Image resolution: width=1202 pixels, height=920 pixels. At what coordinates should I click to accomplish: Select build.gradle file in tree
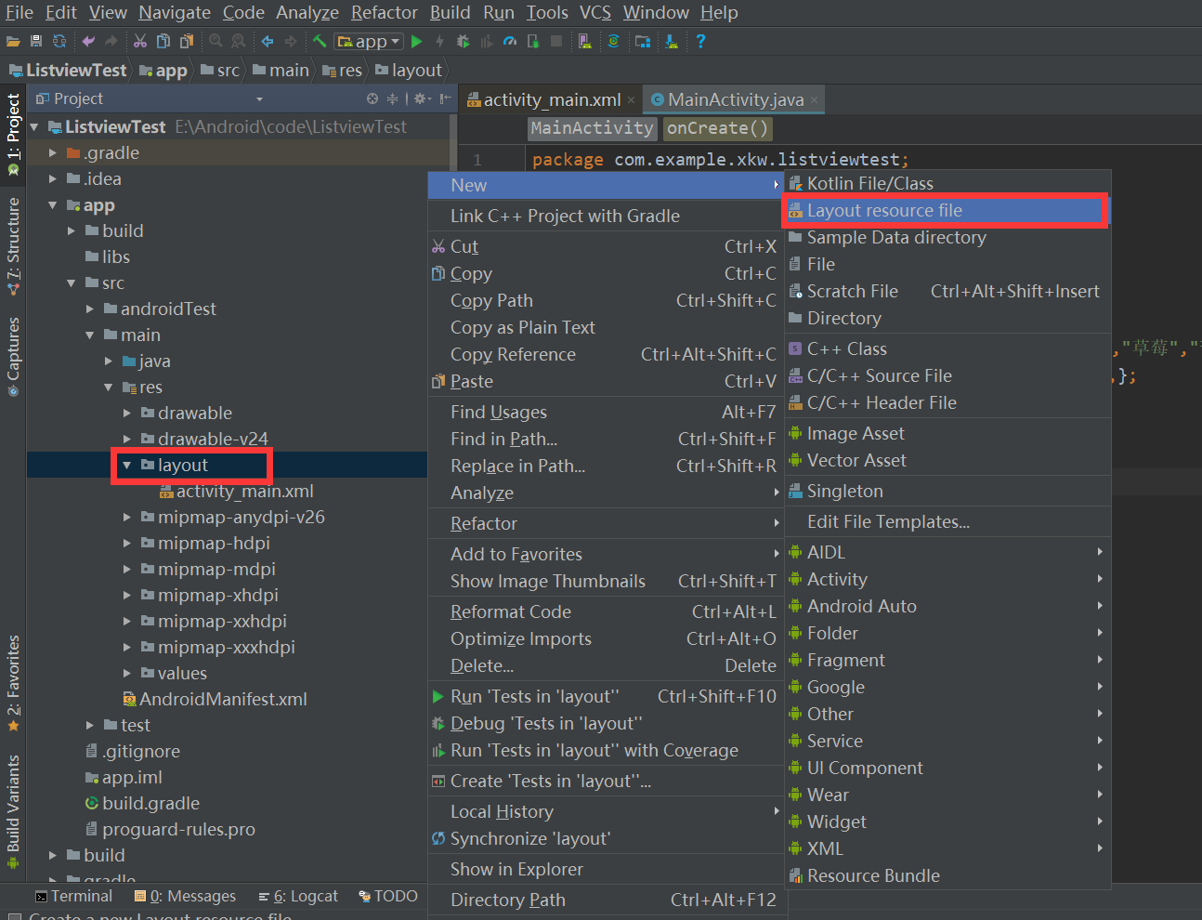click(142, 803)
